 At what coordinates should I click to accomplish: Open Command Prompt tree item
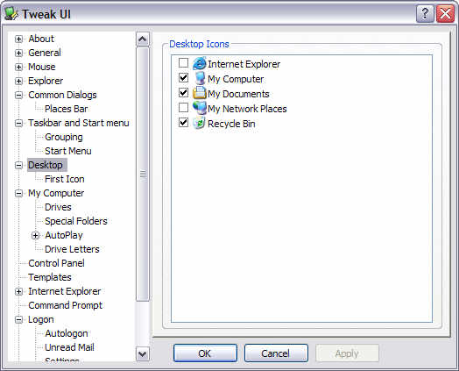coord(66,305)
